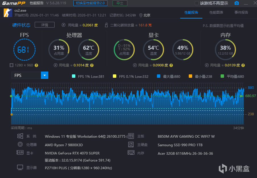Click the memory power lightning icon
This screenshot has height=178, width=257.
coord(207,65)
